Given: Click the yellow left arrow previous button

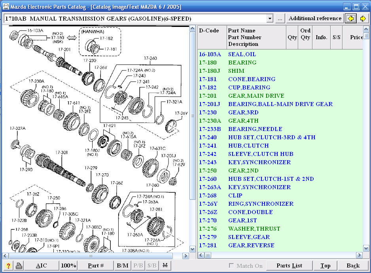Looking at the screenshot, I should [x=350, y=19].
